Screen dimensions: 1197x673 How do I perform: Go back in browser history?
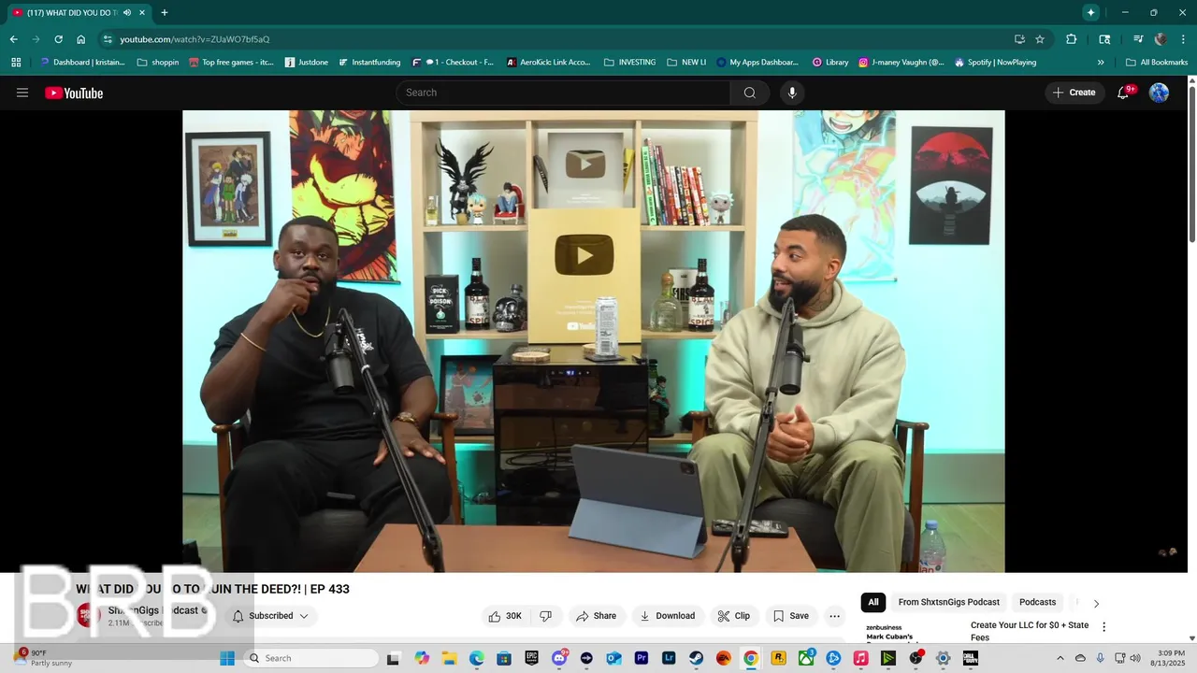pyautogui.click(x=13, y=39)
